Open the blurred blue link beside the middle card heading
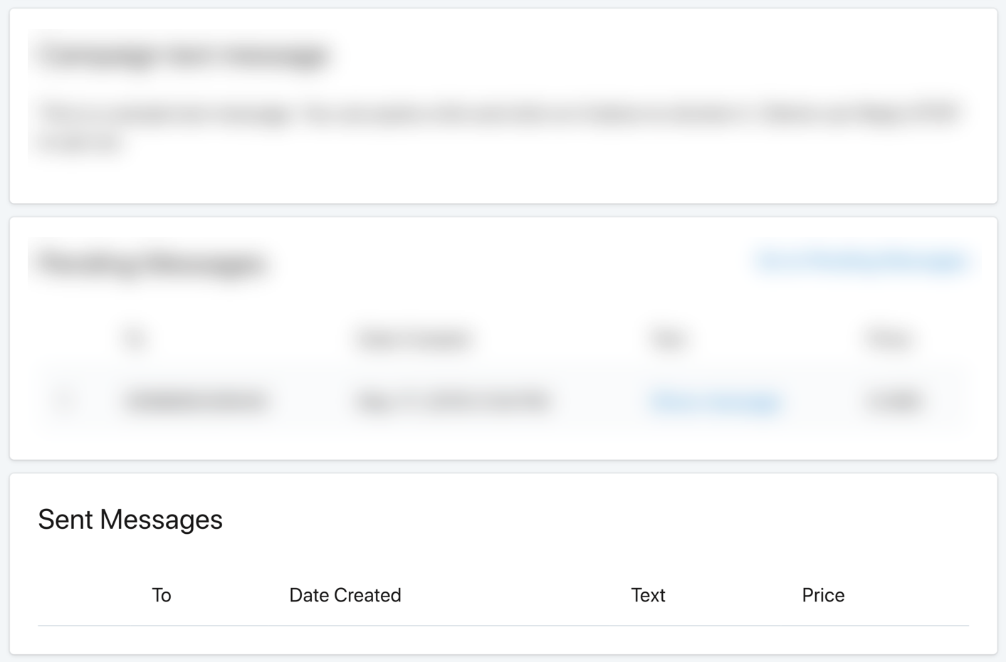Viewport: 1006px width, 662px height. click(861, 261)
